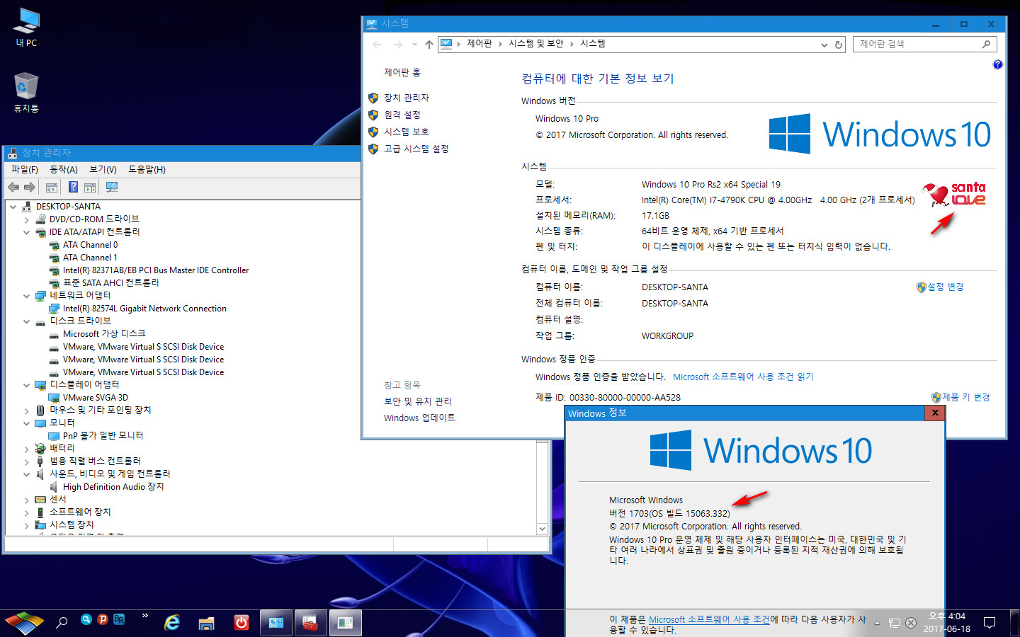
Task: Click show/hide console tree icon in Device Manager
Action: [52, 188]
